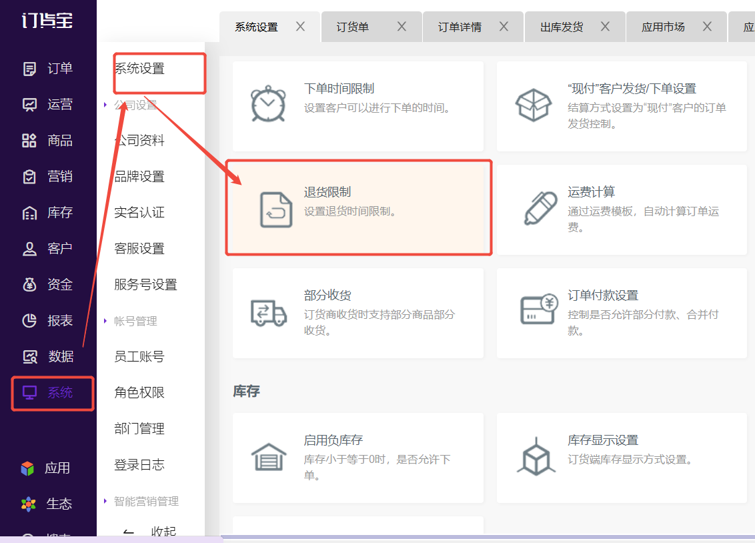The height and width of the screenshot is (543, 755).
Task: Open the 营销 clipboard icon
Action: click(x=29, y=177)
